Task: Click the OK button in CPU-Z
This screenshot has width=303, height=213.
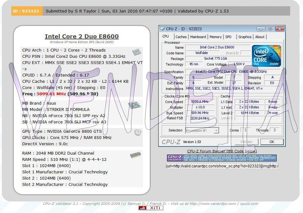Action: tap(272, 142)
